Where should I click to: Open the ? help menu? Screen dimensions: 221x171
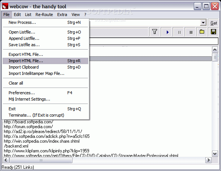pyautogui.click(x=85, y=15)
